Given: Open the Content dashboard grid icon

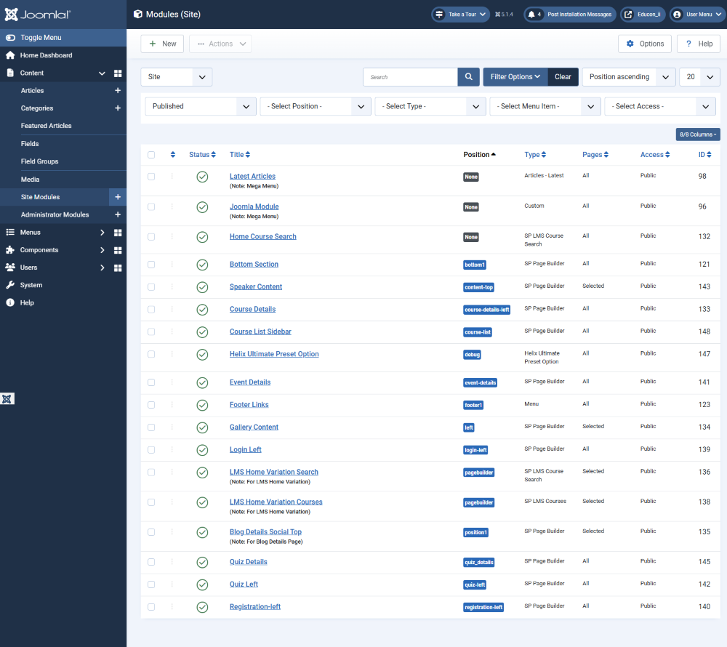Looking at the screenshot, I should point(118,73).
